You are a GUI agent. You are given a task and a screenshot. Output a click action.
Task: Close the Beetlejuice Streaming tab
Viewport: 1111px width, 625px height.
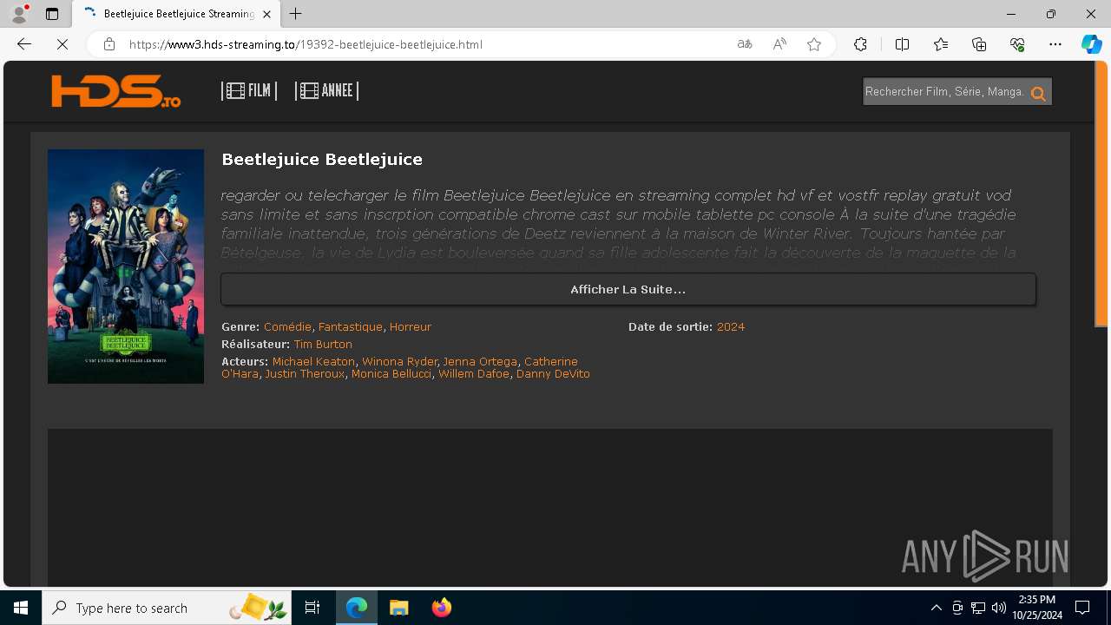coord(267,14)
